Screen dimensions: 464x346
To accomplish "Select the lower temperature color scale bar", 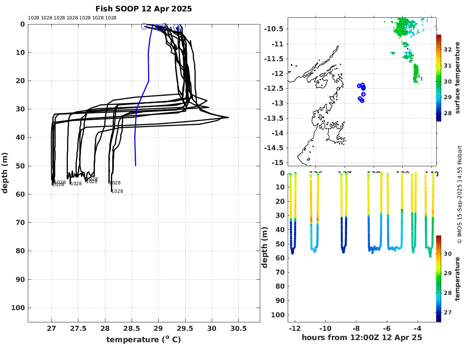I will point(439,278).
